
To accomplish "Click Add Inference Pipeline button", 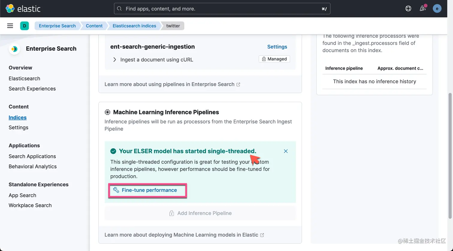I will [200, 213].
